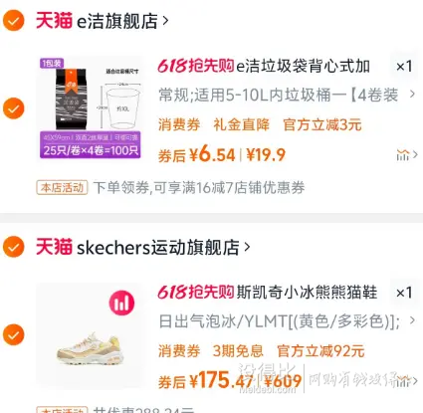
Task: Deselect the e洁 garbage bag item checkbox
Action: 14,108
